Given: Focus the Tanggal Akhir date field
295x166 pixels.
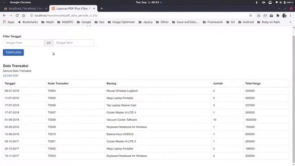Looking at the screenshot, I should tap(74, 43).
